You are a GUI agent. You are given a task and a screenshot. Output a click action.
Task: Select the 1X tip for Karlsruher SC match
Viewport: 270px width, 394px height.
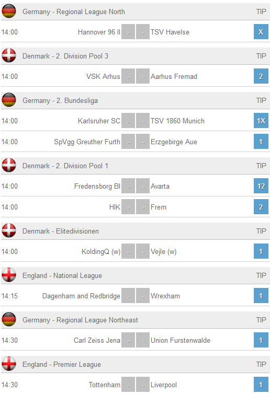point(261,121)
